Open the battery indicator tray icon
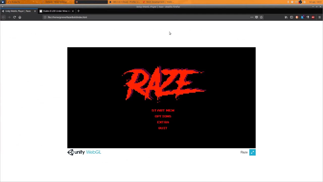 coord(305,2)
